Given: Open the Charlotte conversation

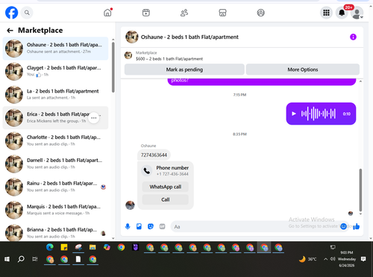Looking at the screenshot, I should pos(55,140).
